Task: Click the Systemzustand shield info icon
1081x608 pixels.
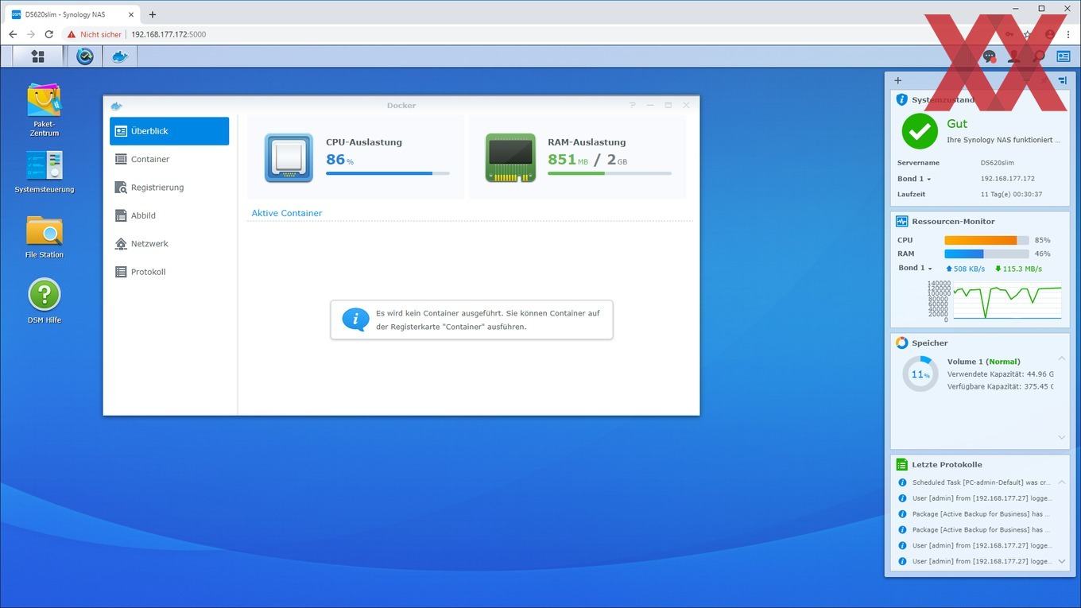Action: (x=901, y=100)
